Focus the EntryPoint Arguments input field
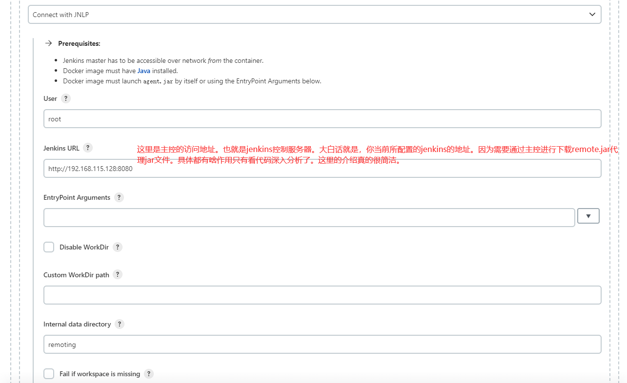 pos(309,217)
